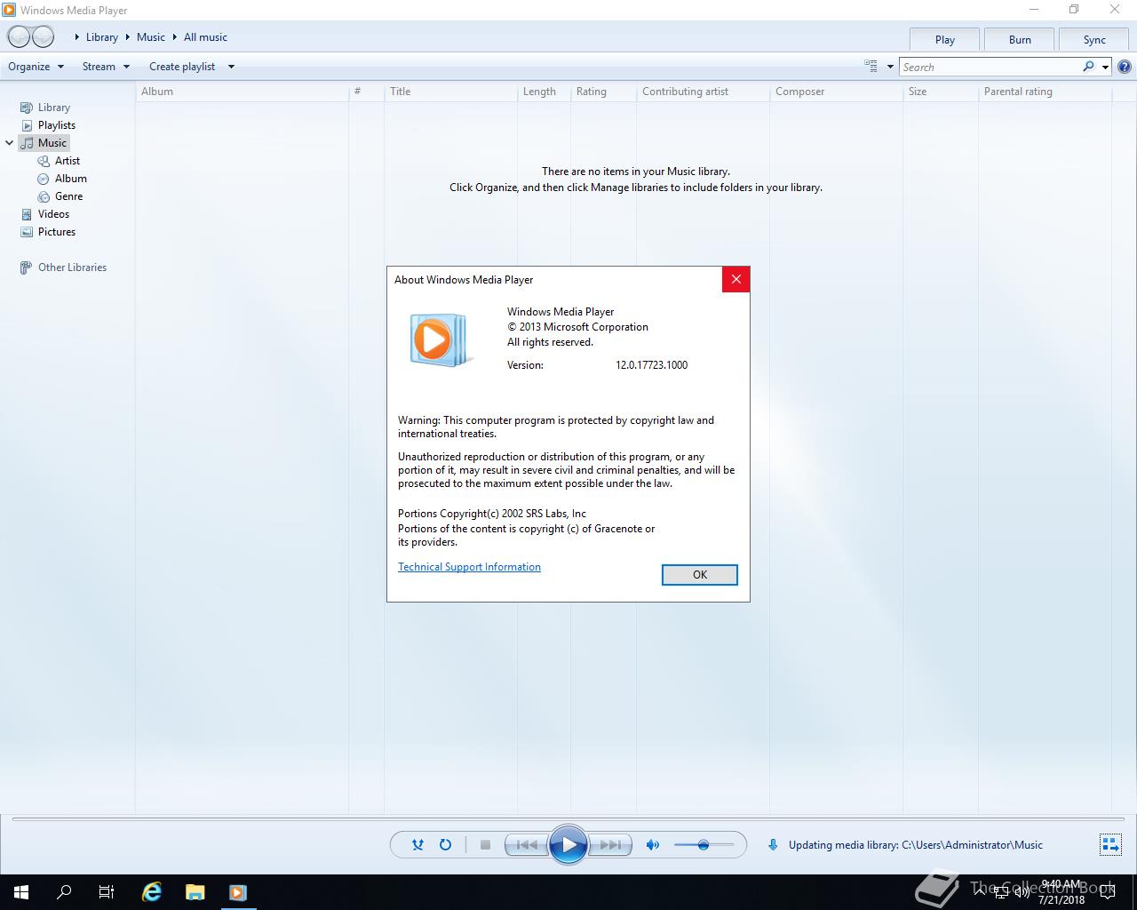Click into the Search box

click(x=990, y=67)
